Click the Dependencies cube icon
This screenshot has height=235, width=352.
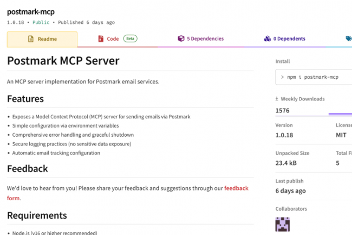click(x=181, y=39)
